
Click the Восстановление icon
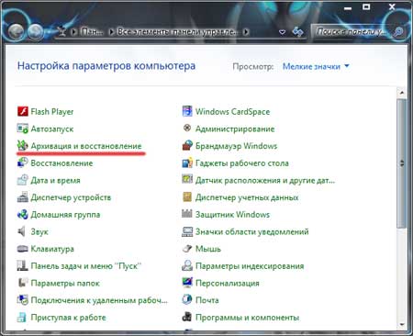pyautogui.click(x=23, y=162)
